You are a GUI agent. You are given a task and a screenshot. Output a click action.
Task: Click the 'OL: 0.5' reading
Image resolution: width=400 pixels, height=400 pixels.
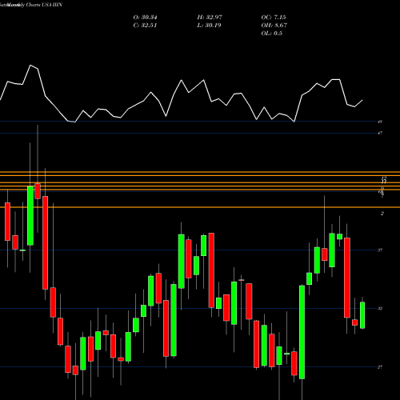coord(271,34)
